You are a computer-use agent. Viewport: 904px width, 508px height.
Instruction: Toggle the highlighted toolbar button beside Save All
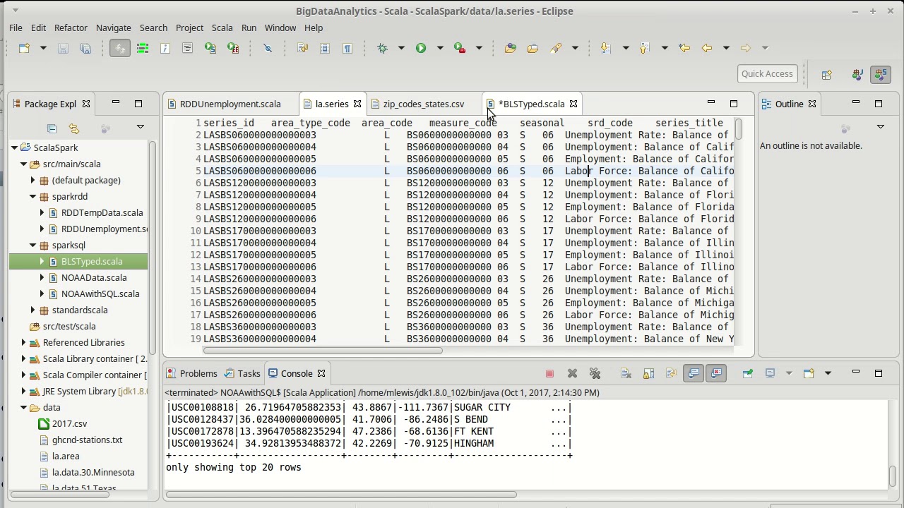[120, 48]
